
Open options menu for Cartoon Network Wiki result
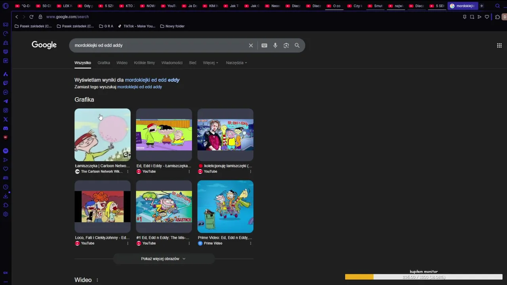click(x=128, y=171)
